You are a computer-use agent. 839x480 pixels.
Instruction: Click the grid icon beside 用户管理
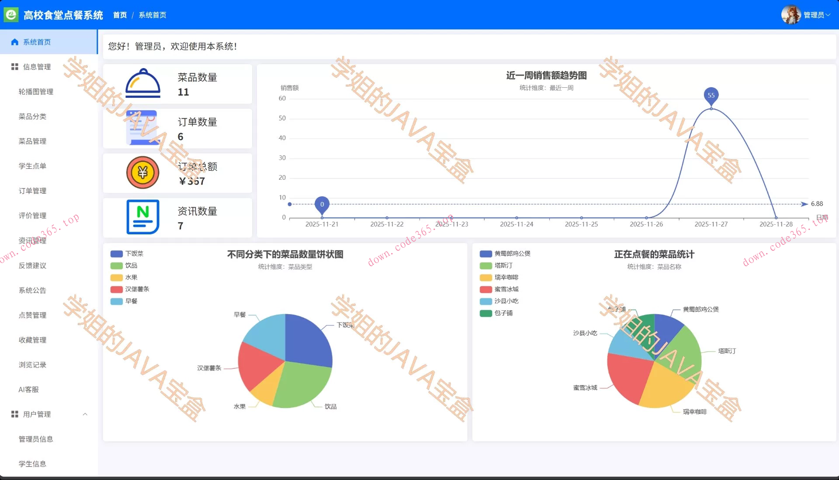tap(15, 414)
